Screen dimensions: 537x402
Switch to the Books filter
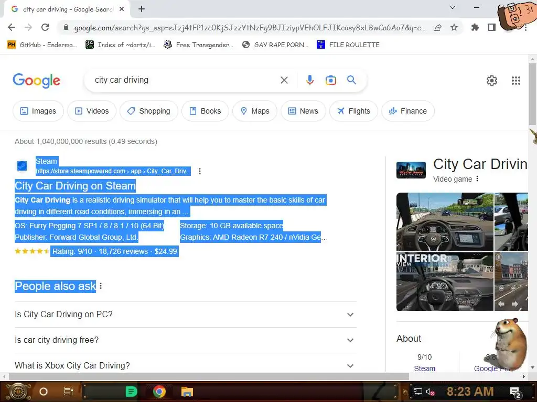205,111
